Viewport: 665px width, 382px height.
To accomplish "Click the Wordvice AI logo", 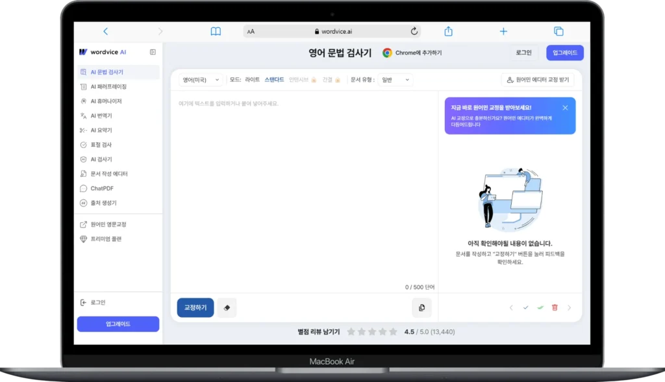I will pos(103,52).
